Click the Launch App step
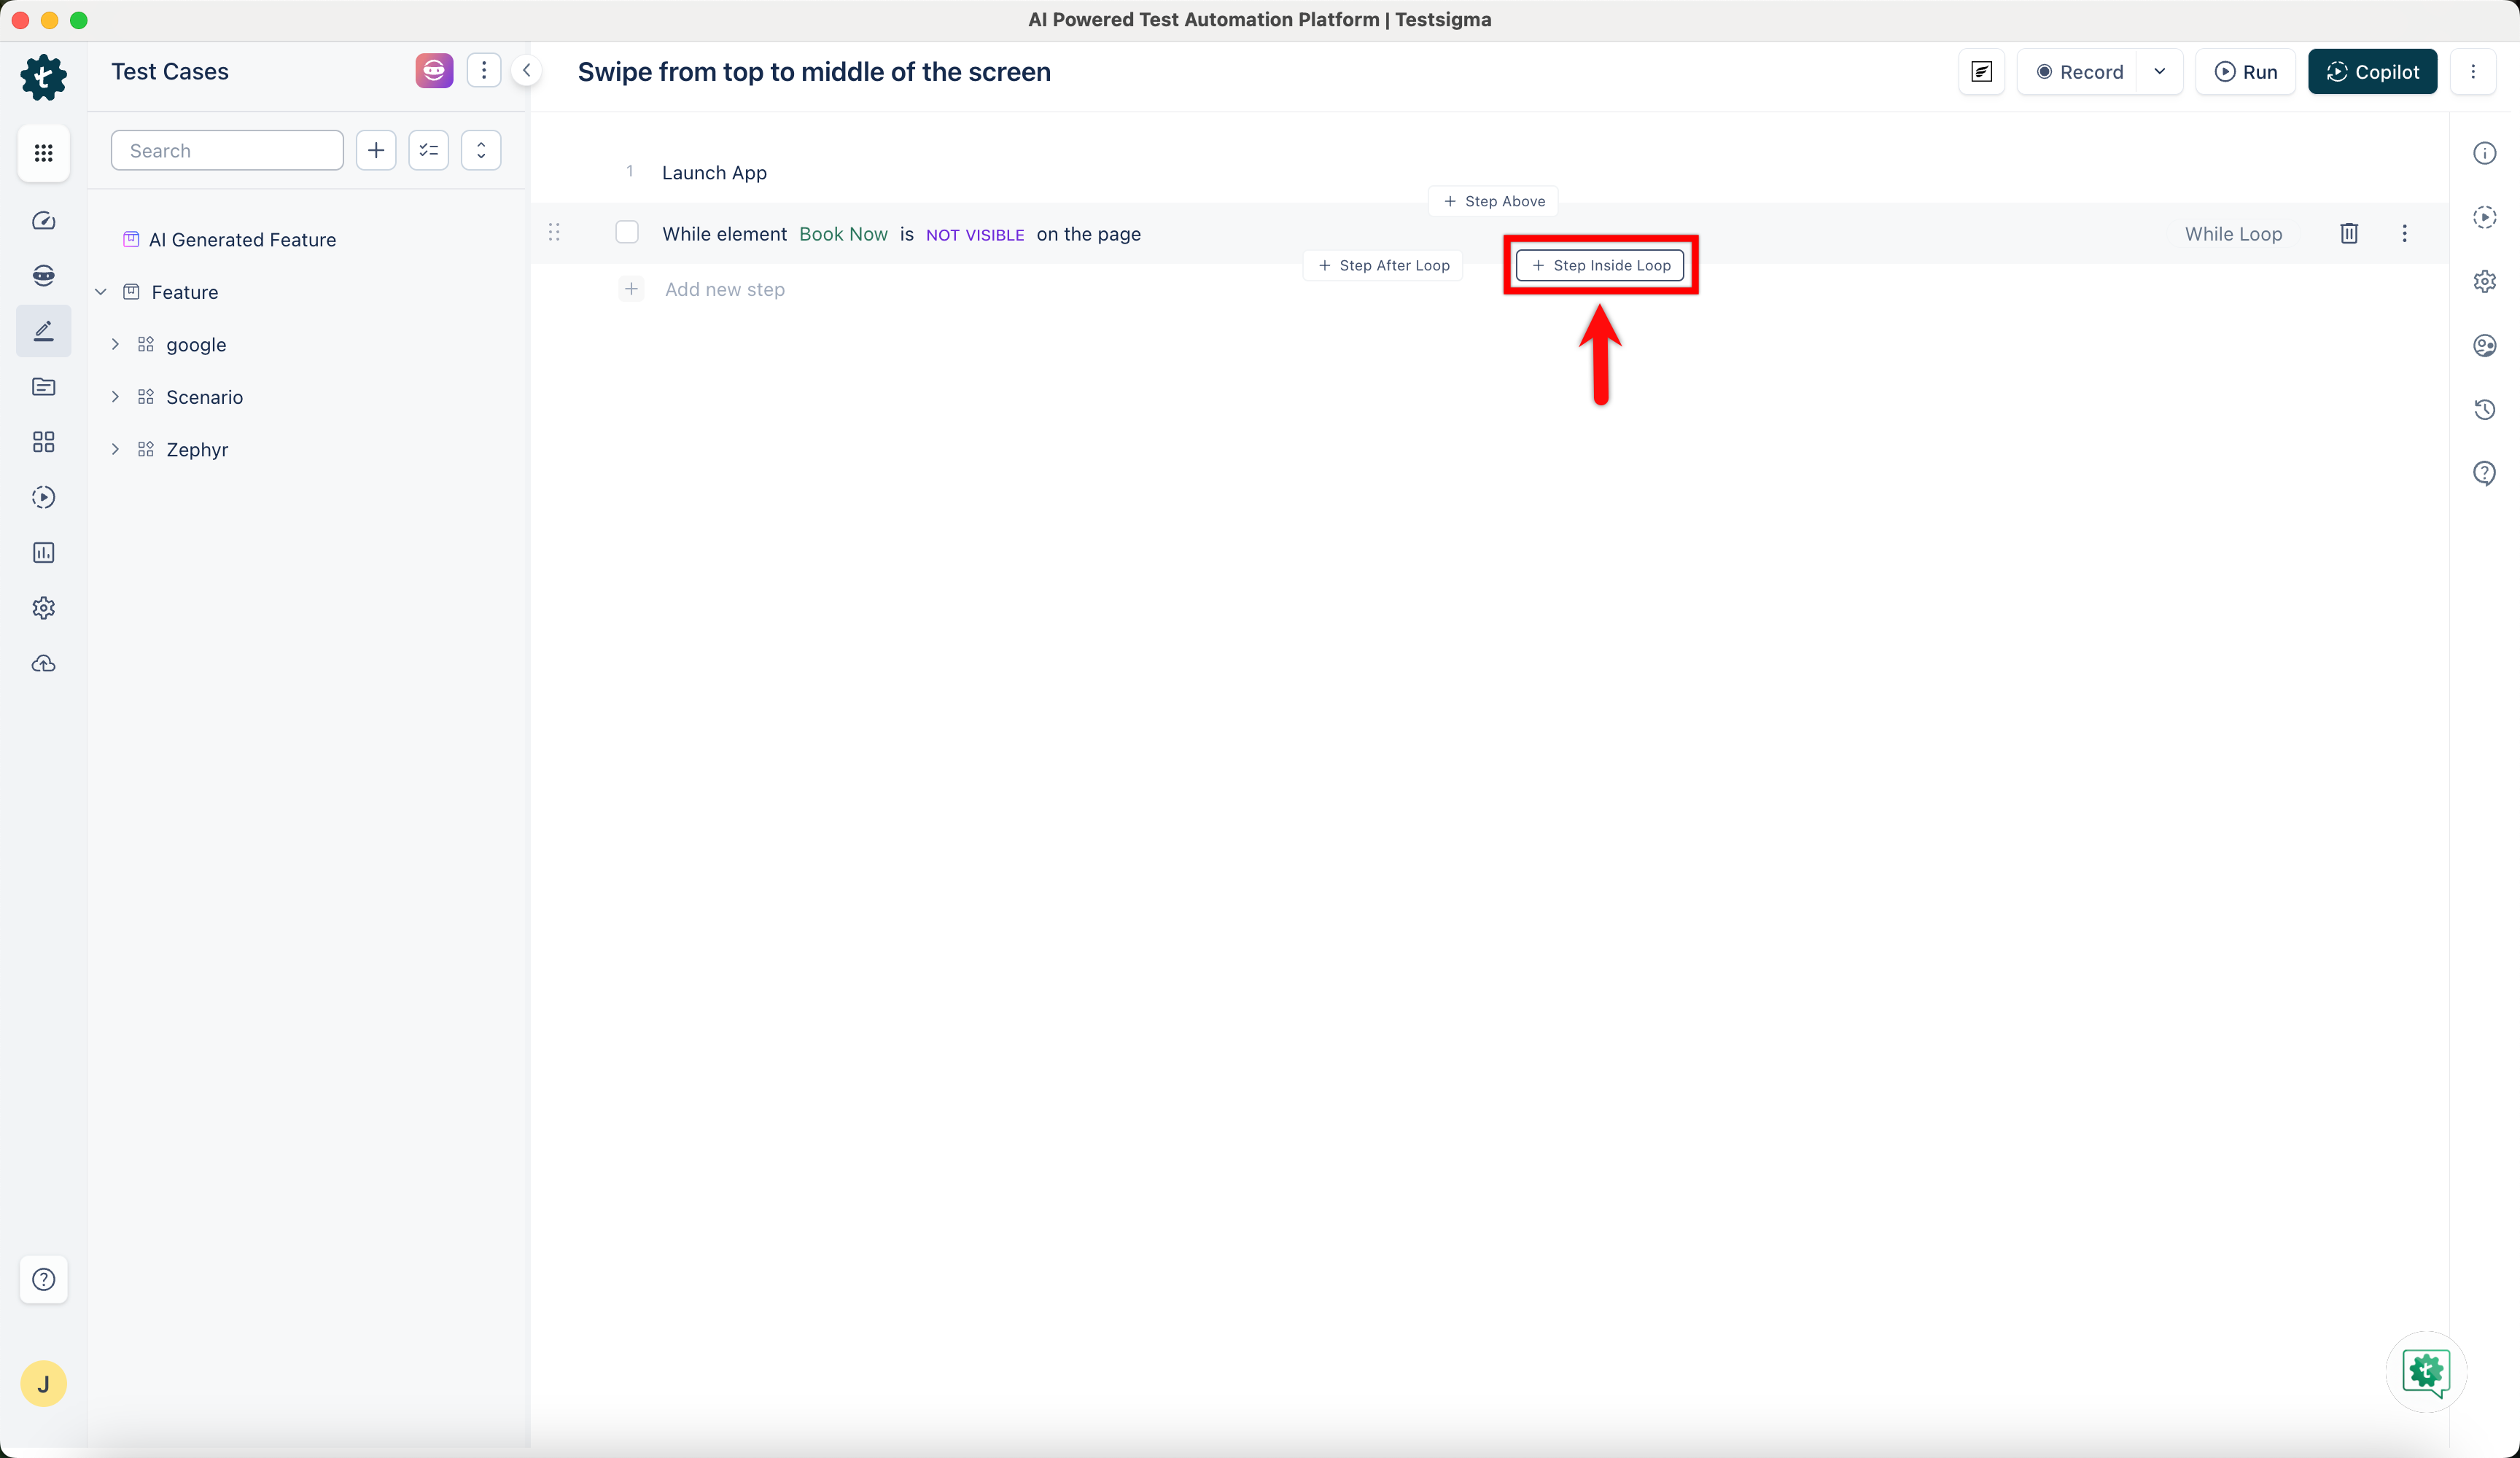Image resolution: width=2520 pixels, height=1458 pixels. tap(714, 172)
